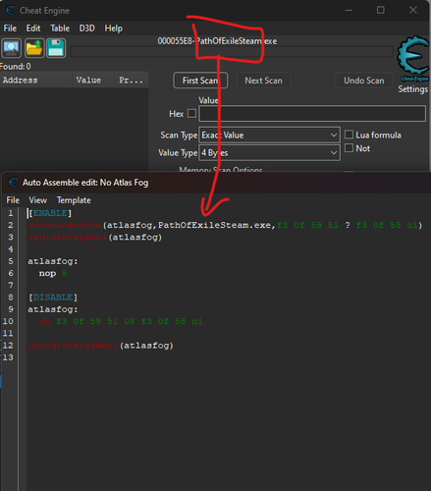This screenshot has height=491, width=431.
Task: Open the Value Type dropdown
Action: tap(269, 153)
